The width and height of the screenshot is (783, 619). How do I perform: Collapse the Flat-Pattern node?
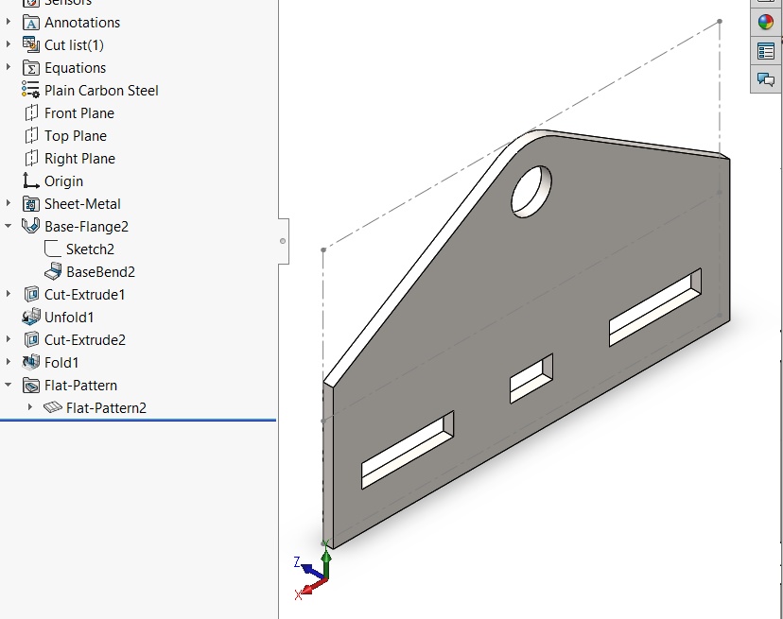pyautogui.click(x=8, y=385)
